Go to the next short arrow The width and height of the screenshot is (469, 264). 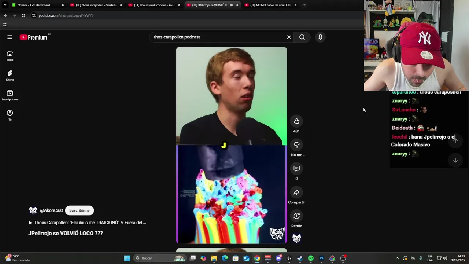pos(455,160)
